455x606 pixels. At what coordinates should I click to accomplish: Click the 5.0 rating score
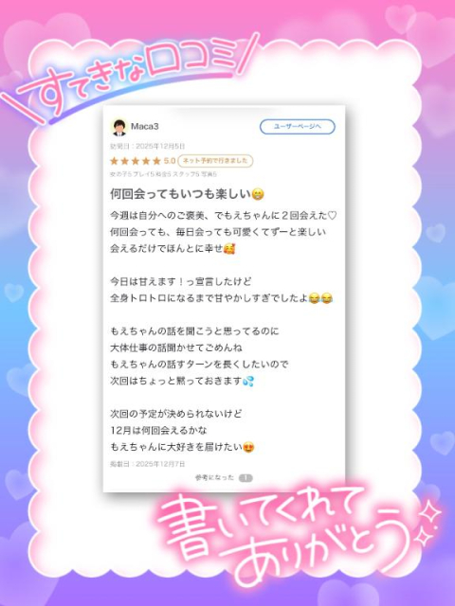(x=170, y=161)
